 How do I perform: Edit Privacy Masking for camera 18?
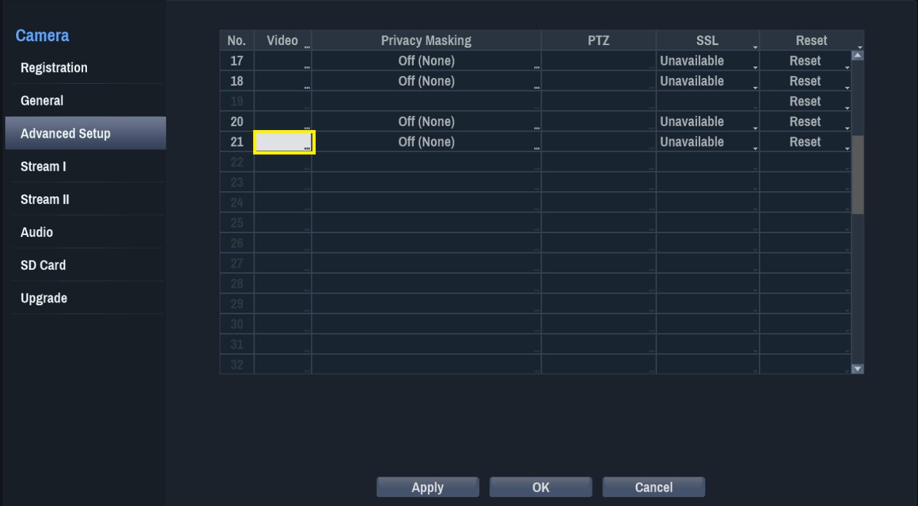point(426,81)
